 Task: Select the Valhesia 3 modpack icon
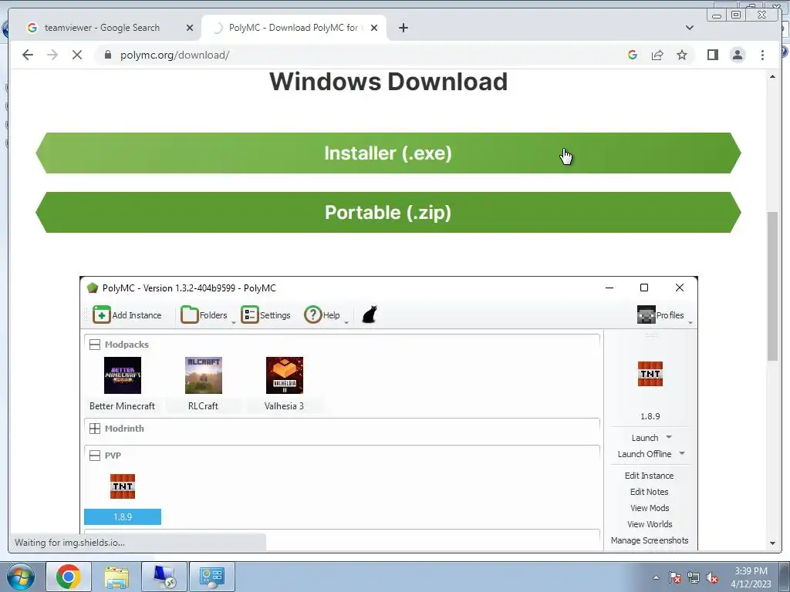click(285, 375)
